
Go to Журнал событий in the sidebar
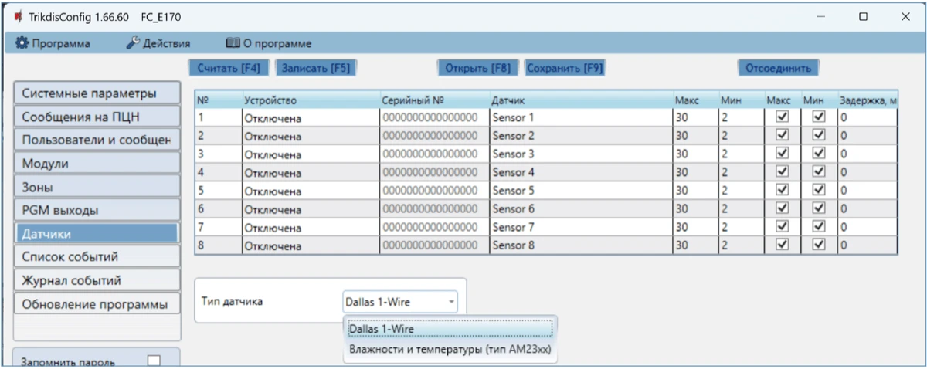[x=97, y=280]
